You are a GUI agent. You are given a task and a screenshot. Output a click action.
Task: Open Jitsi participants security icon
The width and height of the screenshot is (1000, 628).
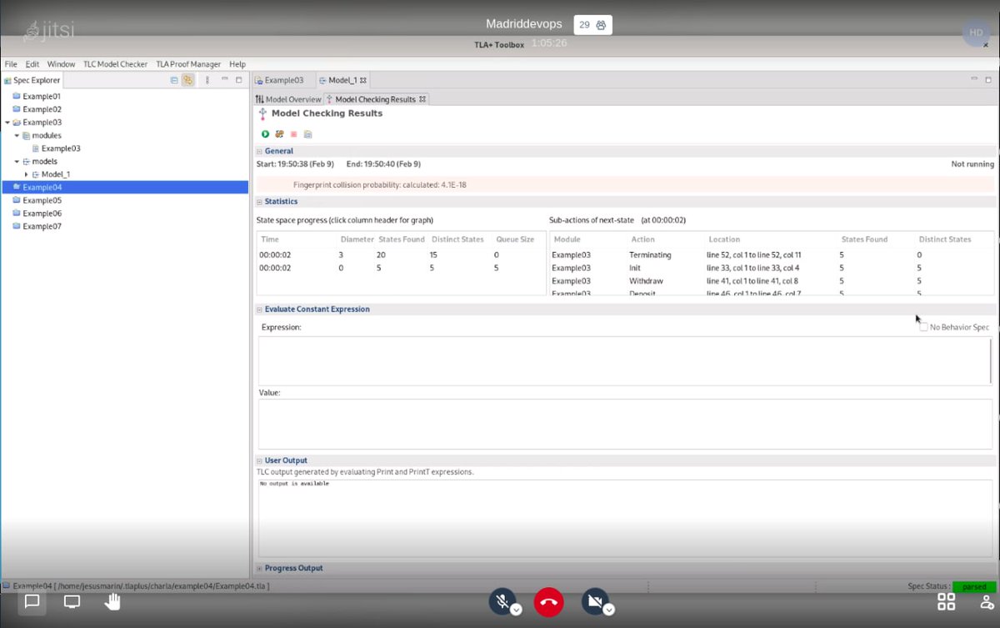[987, 601]
